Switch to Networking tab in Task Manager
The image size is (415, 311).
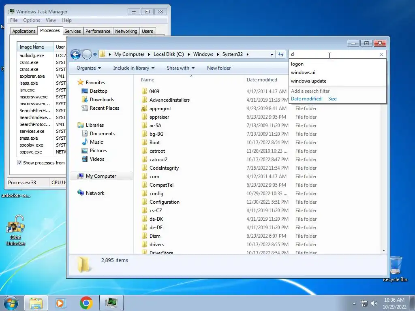(x=126, y=31)
